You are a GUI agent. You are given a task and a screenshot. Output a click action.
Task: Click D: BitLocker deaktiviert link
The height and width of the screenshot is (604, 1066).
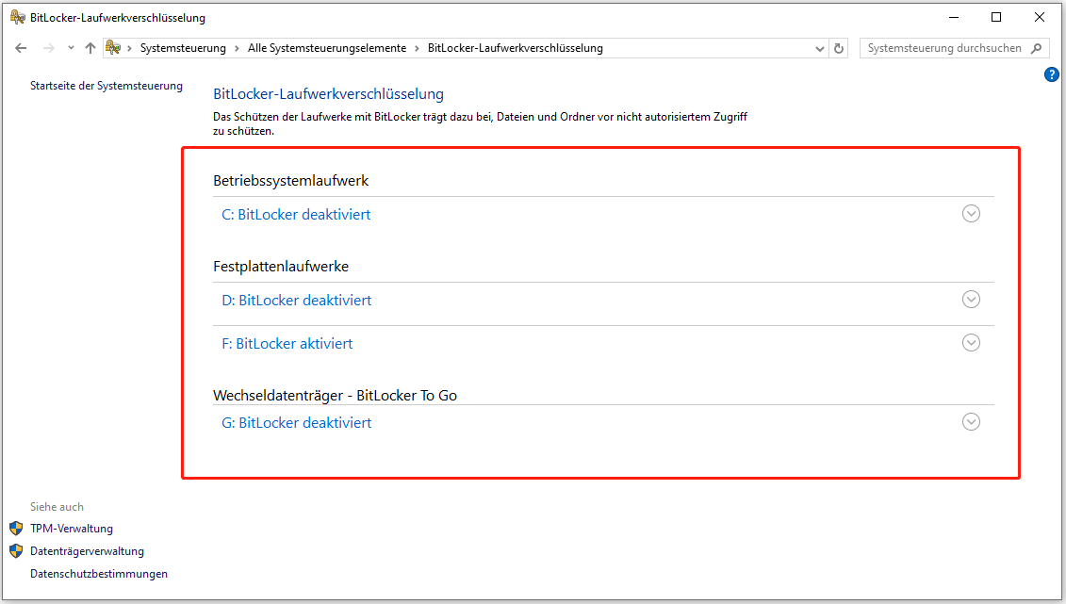coord(296,301)
